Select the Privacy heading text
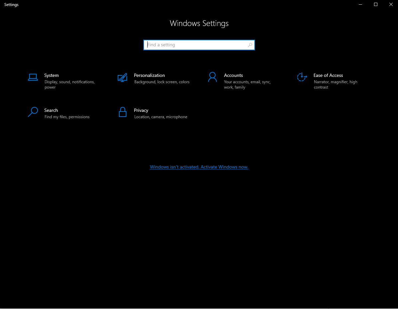Image resolution: width=398 pixels, height=309 pixels. click(x=141, y=110)
